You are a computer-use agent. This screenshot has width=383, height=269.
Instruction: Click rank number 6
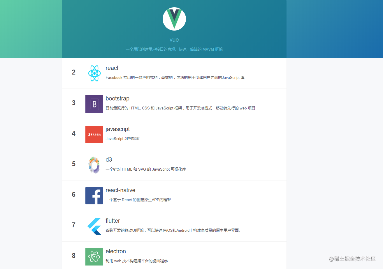[74, 194]
